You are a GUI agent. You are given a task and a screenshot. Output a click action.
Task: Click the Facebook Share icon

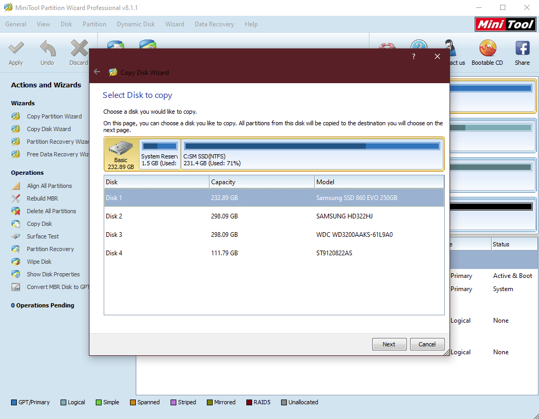(522, 48)
